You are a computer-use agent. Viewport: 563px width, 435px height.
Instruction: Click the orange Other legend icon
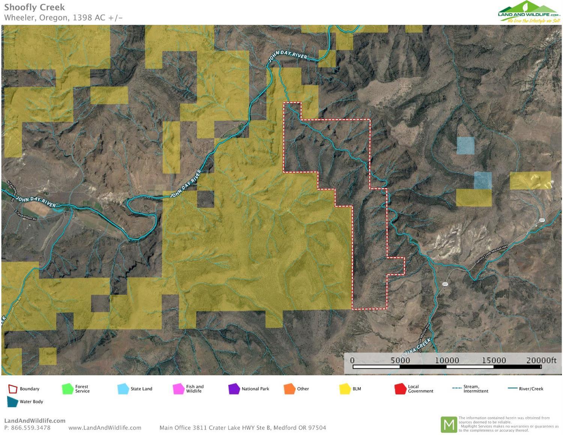[289, 389]
